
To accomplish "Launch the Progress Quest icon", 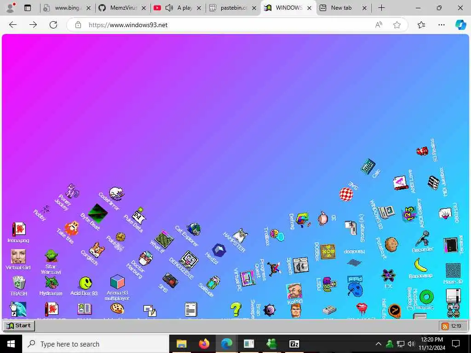I will click(274, 268).
